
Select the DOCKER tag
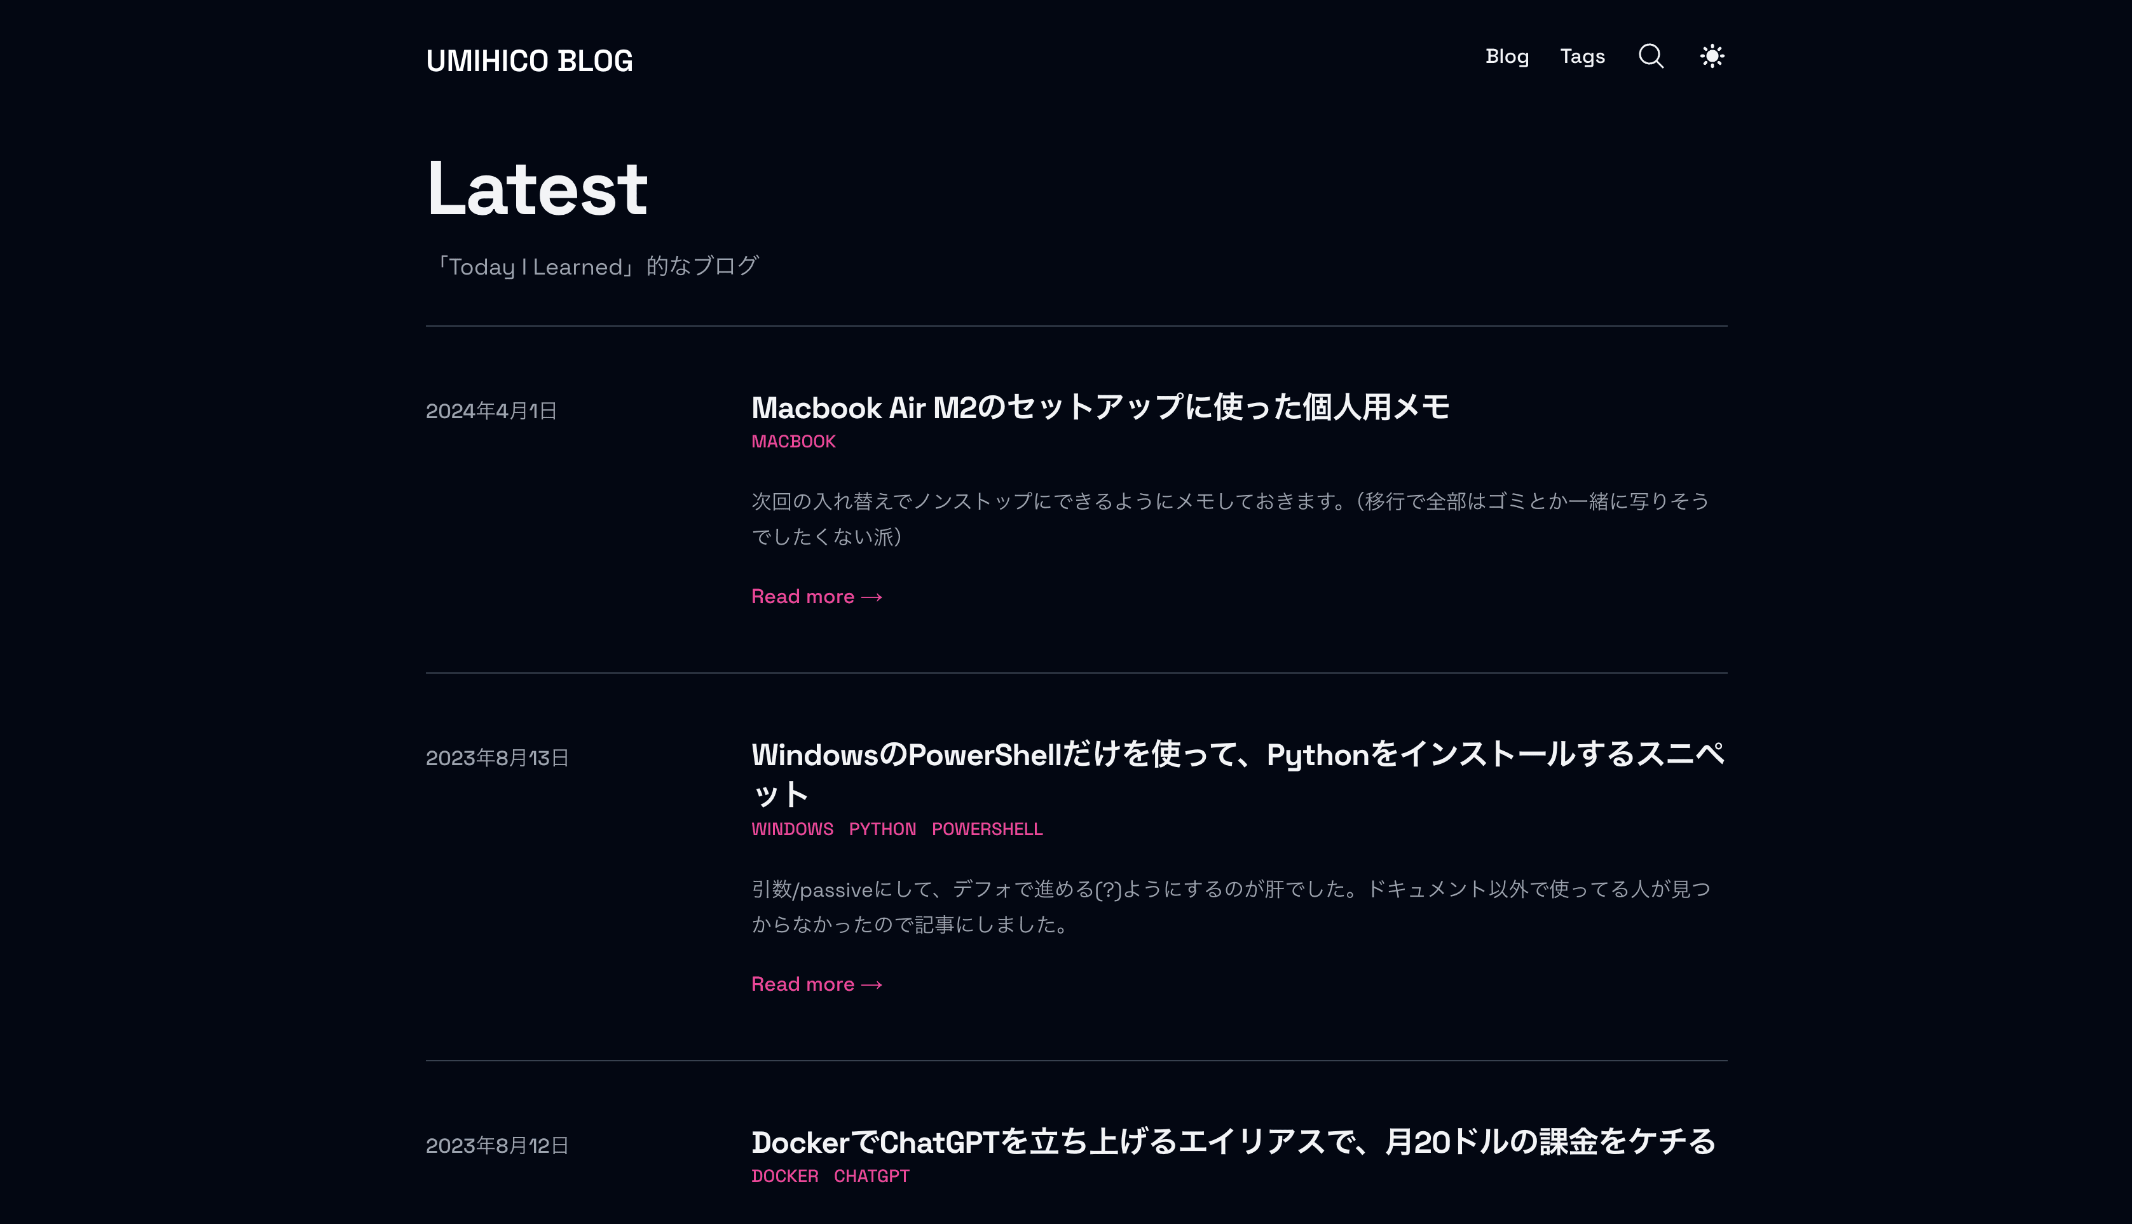pyautogui.click(x=784, y=1176)
